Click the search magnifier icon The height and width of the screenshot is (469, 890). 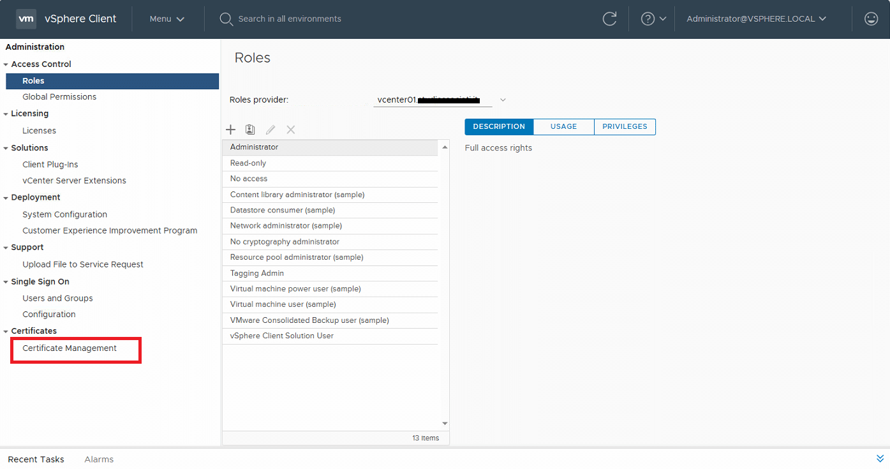(x=226, y=19)
